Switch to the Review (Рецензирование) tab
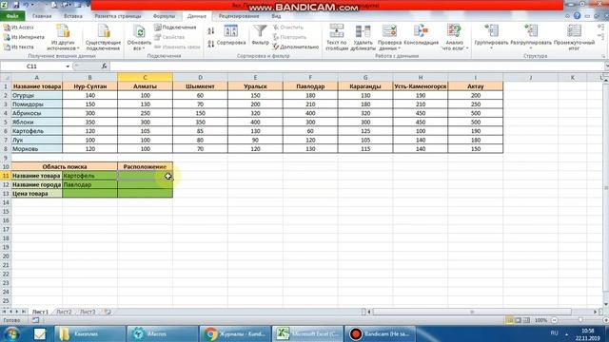Screen dimensions: 609x342 point(239,16)
